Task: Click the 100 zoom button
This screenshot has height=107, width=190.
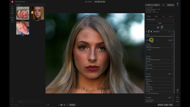Action: [99, 2]
